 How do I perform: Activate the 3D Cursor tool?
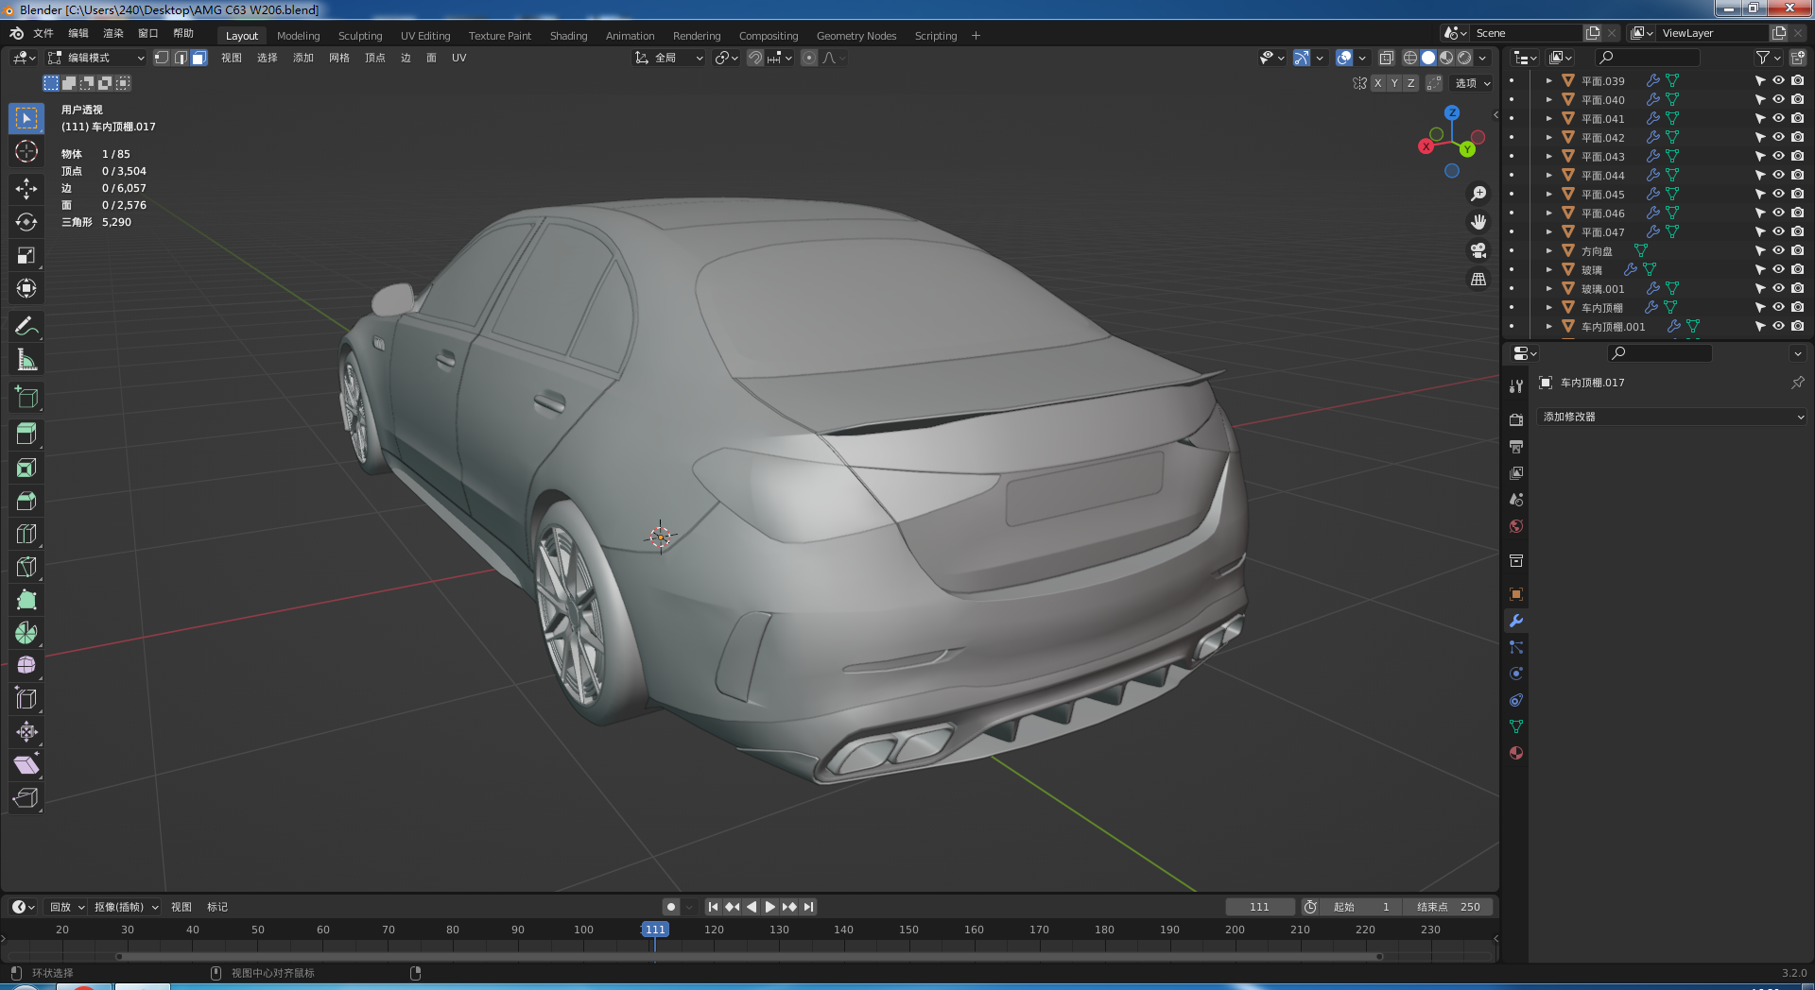pos(26,151)
